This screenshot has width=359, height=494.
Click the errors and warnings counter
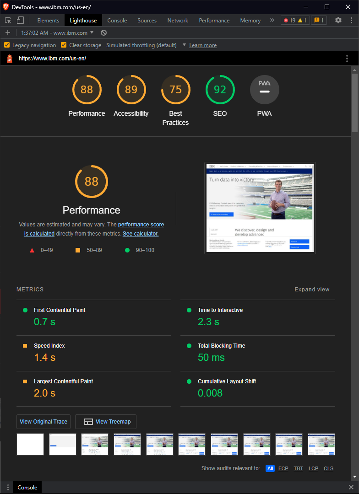(295, 21)
